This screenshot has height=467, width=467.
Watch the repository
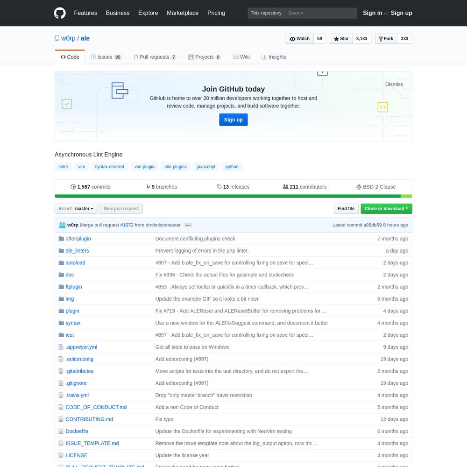[x=300, y=39]
